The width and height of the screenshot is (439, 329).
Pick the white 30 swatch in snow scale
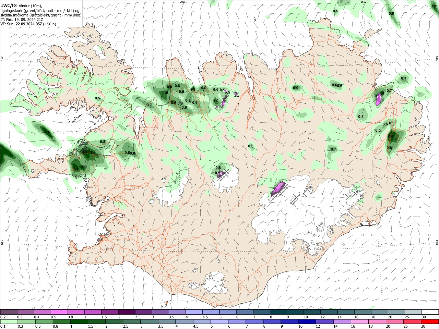click(x=430, y=312)
